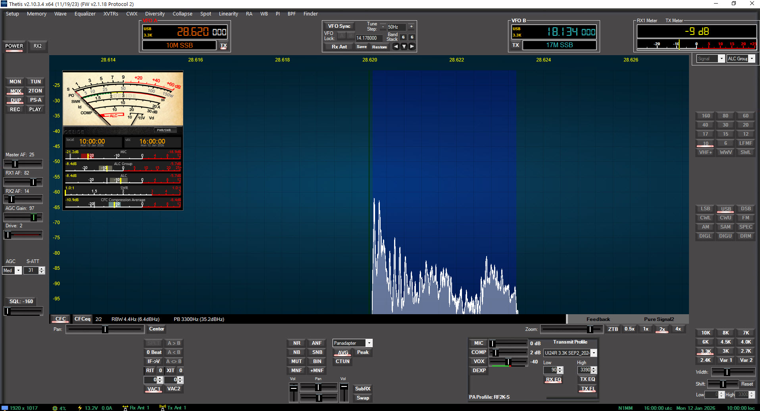
Task: Activate the DIGU digital mode
Action: (x=725, y=236)
